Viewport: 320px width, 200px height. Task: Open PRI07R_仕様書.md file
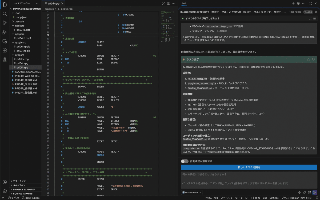26,93
